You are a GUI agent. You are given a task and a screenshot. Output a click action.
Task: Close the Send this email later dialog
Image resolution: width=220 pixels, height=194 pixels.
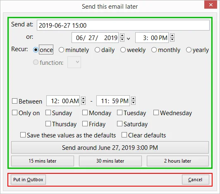210,5
